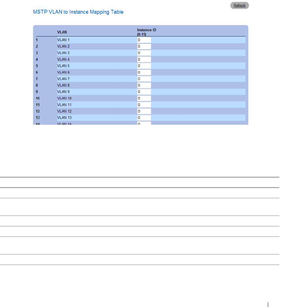The image size is (294, 307).
Task: Click the VLAN 9 Instance ID field
Action: [144, 92]
